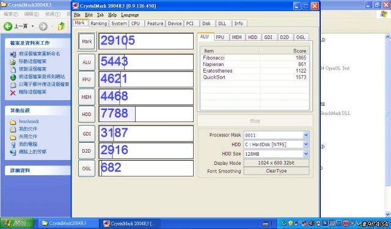This screenshot has height=229, width=391.
Task: Click the Eratosthenes score row
Action: pos(255,71)
